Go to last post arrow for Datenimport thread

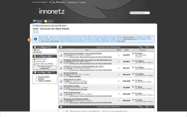[133, 53]
